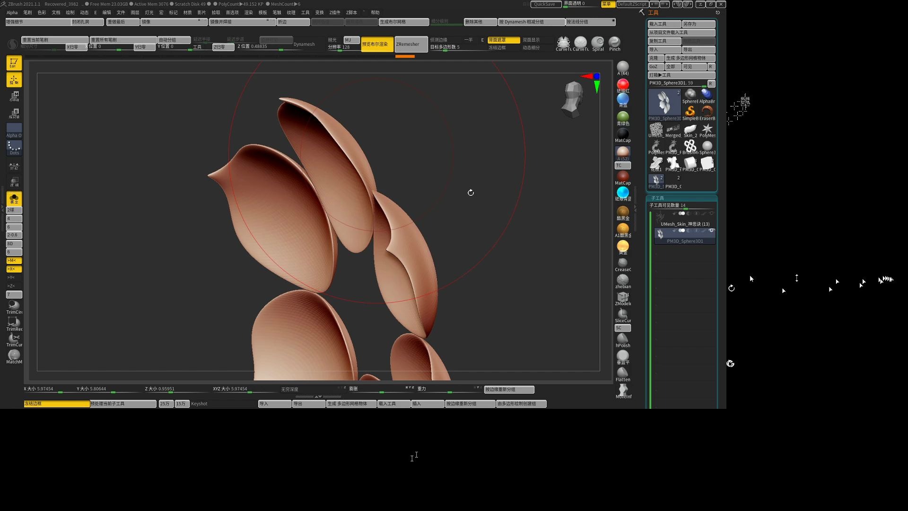
Task: Click the ZRemesher button
Action: tap(411, 44)
